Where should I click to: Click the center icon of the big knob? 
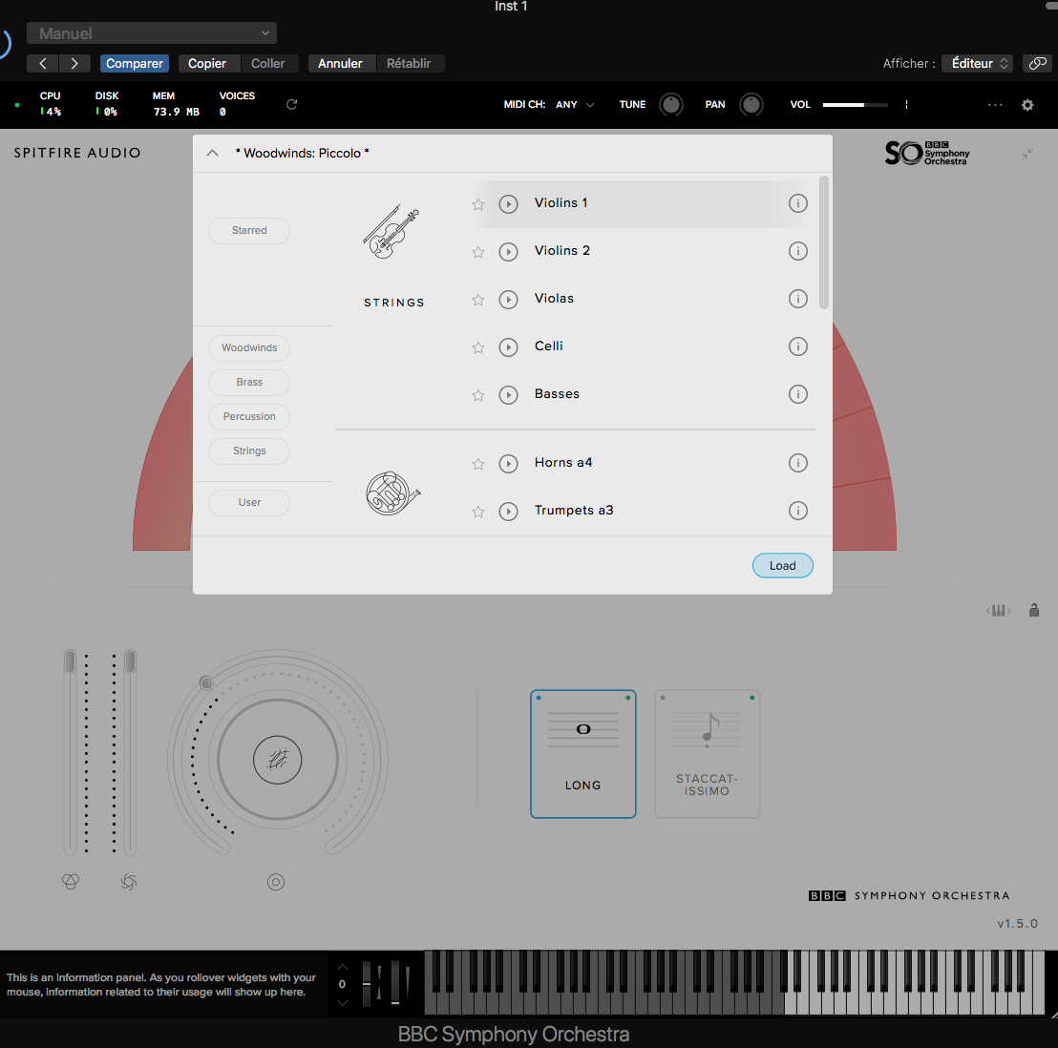(x=277, y=760)
